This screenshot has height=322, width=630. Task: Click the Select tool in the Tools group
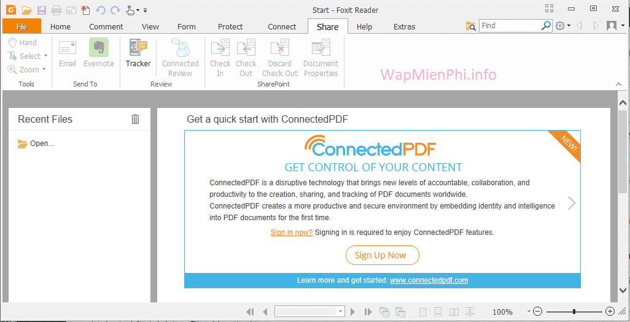[x=25, y=56]
